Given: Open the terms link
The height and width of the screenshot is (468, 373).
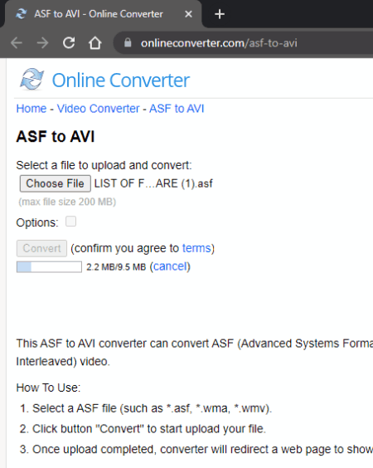Looking at the screenshot, I should [x=196, y=248].
